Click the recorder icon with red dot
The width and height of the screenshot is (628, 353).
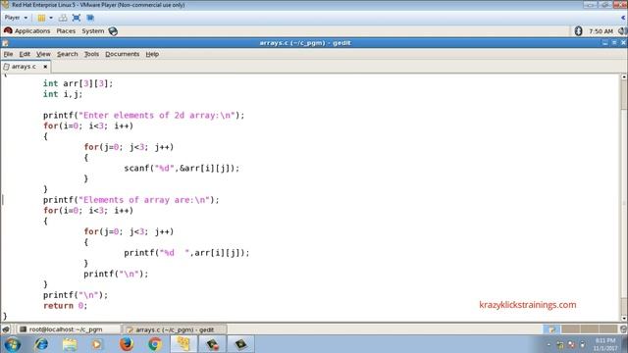point(212,344)
